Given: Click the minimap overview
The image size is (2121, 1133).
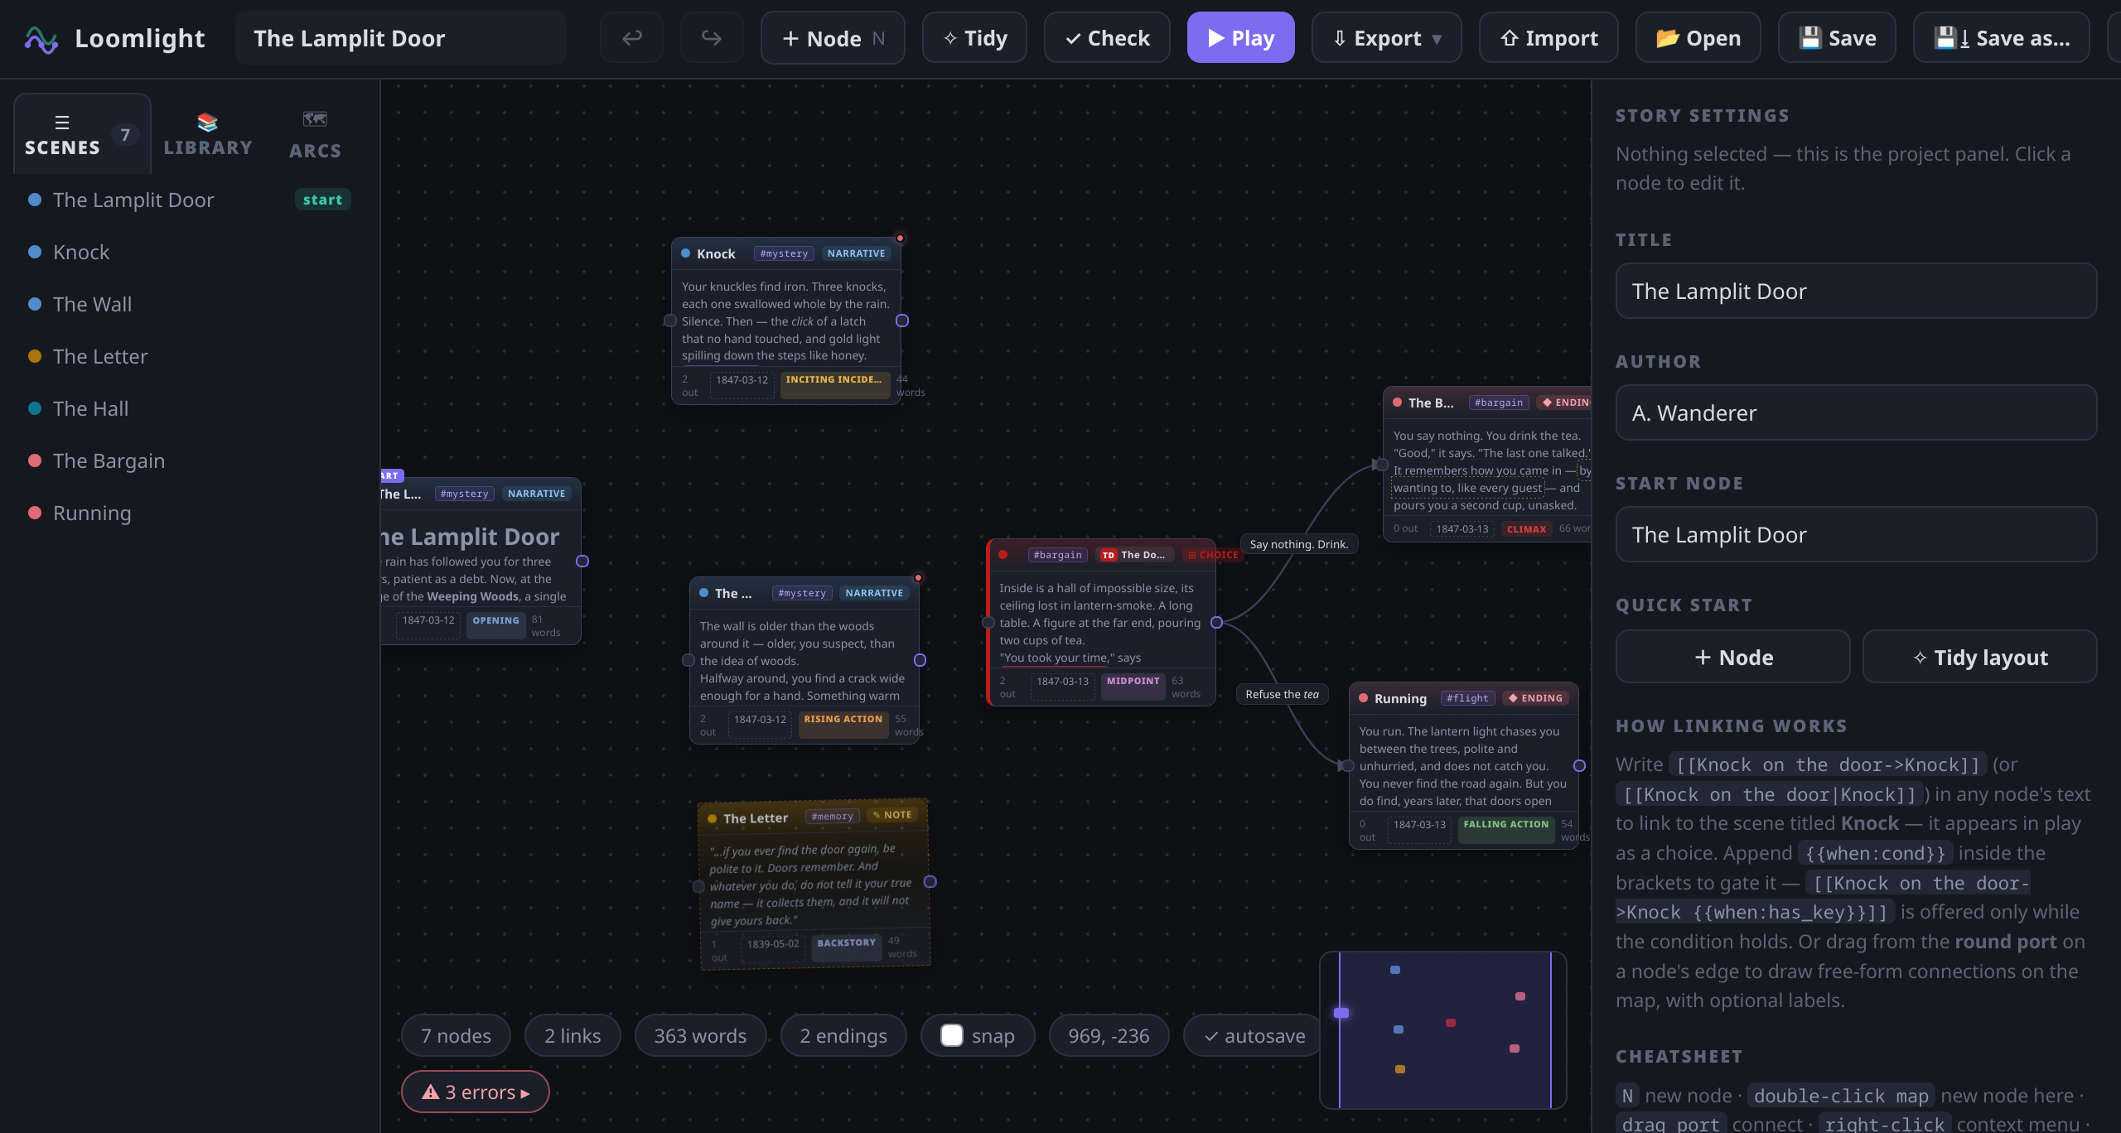Looking at the screenshot, I should coord(1442,1029).
